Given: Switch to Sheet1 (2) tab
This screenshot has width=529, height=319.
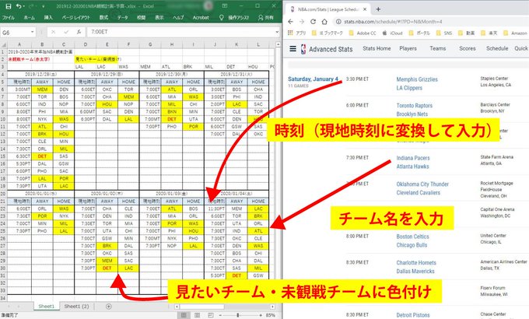Looking at the screenshot, I should [x=76, y=307].
